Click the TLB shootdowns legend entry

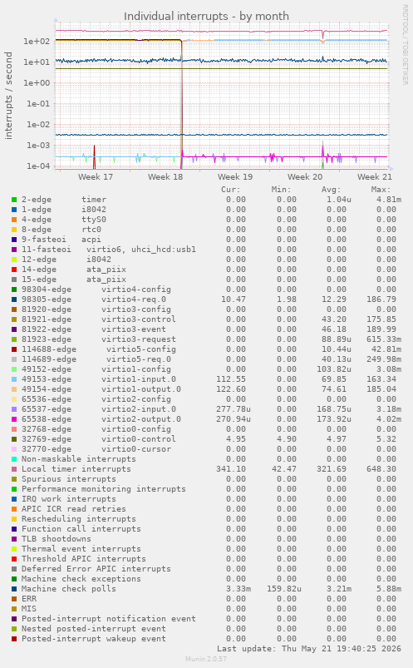pyautogui.click(x=57, y=539)
